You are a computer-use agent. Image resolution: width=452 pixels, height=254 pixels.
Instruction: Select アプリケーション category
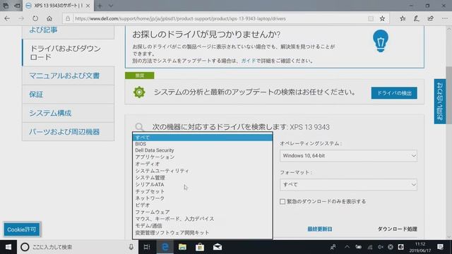pos(203,157)
